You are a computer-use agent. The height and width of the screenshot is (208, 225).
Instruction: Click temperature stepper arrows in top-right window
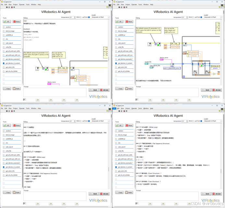coord(187,17)
